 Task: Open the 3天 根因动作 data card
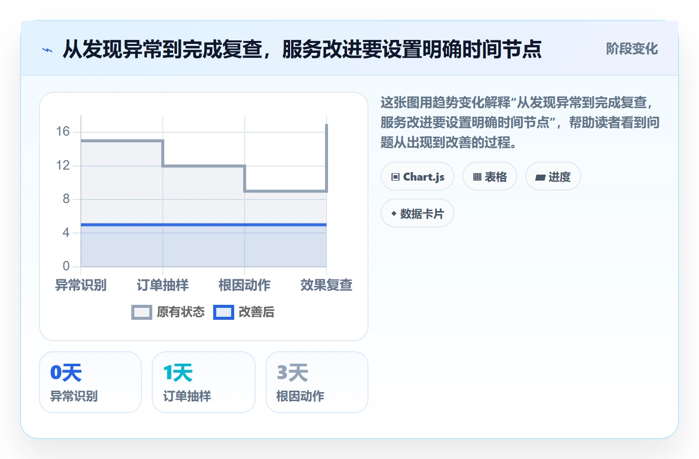317,382
